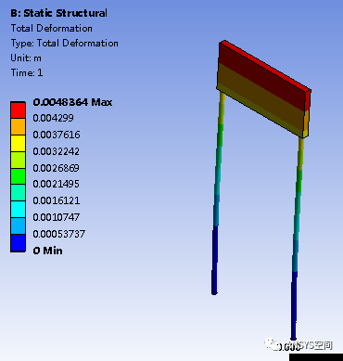Screen dimensions: 343x361
Task: Select the 0.0021495 legend value
Action: click(57, 184)
